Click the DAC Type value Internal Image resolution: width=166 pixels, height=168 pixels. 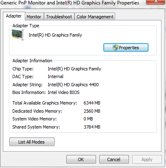point(55,76)
